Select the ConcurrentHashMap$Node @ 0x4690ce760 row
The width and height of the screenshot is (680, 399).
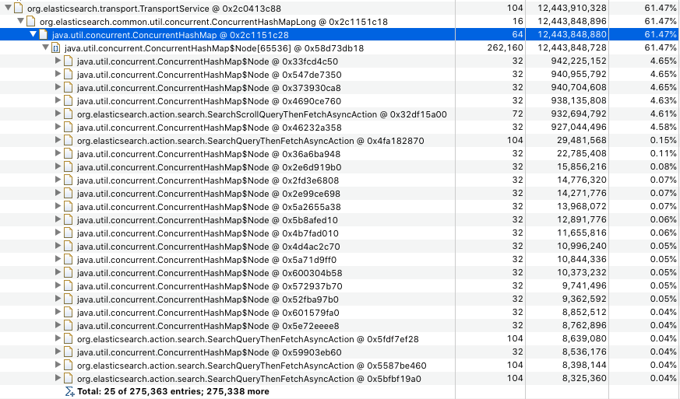pyautogui.click(x=340, y=100)
